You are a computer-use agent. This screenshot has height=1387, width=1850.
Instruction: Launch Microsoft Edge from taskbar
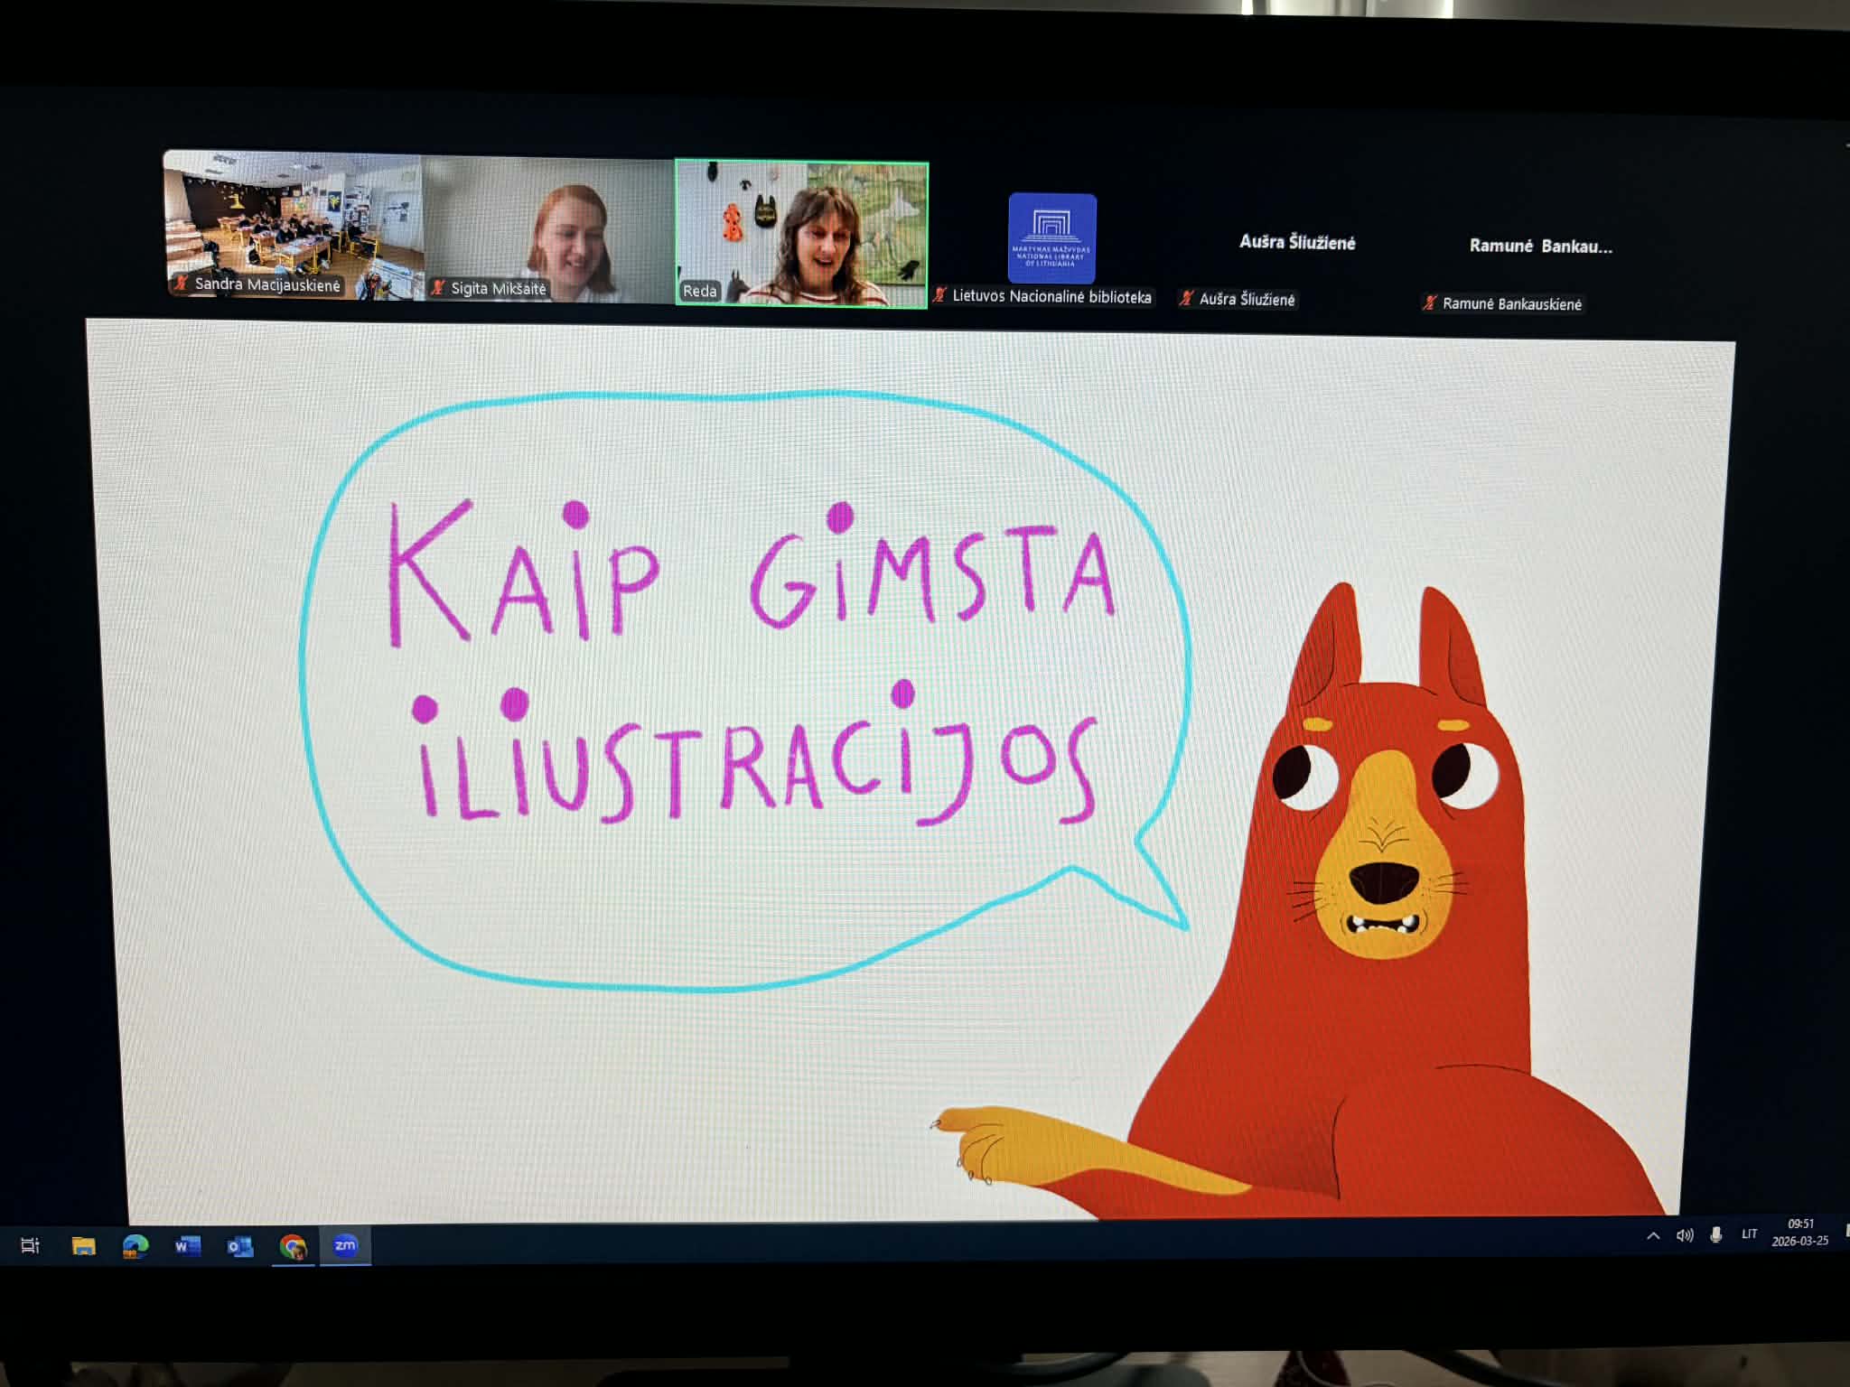click(135, 1246)
